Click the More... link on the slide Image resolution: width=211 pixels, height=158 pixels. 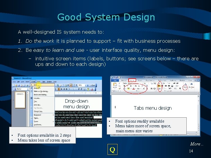197,144
